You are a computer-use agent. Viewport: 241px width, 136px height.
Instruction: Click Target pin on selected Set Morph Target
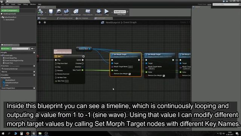[112, 63]
